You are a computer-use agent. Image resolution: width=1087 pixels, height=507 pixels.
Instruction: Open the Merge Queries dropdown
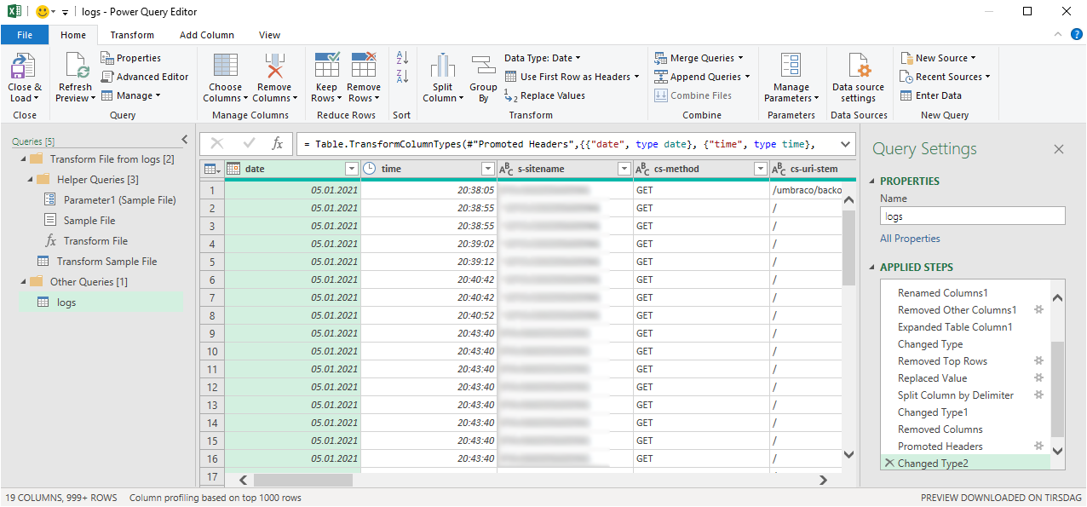[699, 58]
